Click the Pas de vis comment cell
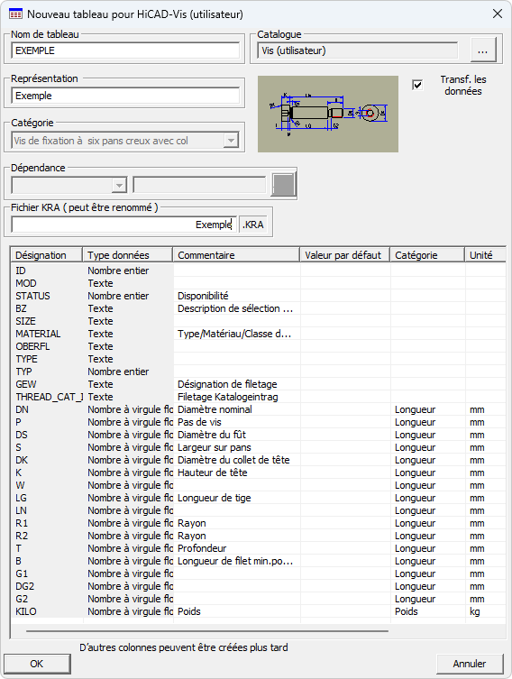 coord(237,422)
